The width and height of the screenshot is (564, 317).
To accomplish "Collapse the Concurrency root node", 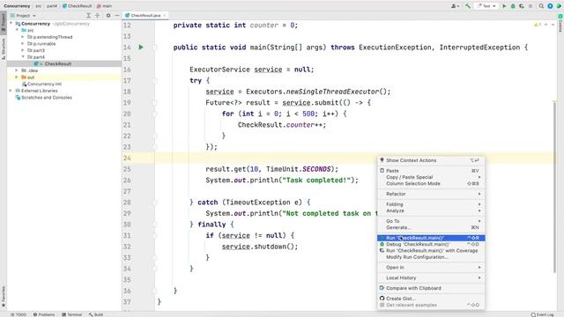I will (11, 24).
